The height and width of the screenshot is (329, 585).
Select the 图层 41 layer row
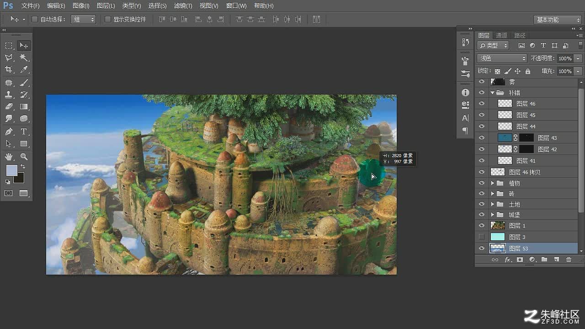[526, 160]
